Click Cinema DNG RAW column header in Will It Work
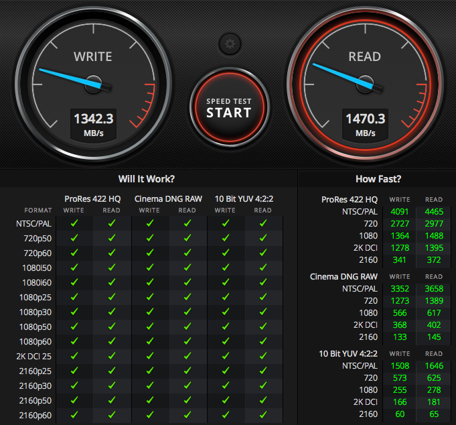This screenshot has height=425, width=456. [168, 199]
